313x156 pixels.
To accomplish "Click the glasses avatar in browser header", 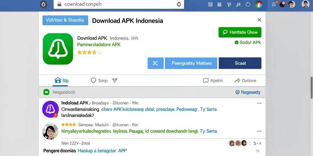I will click(292, 4).
